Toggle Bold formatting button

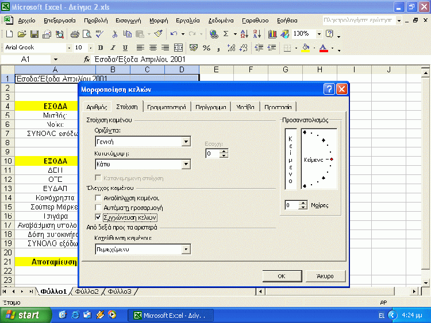(x=101, y=48)
